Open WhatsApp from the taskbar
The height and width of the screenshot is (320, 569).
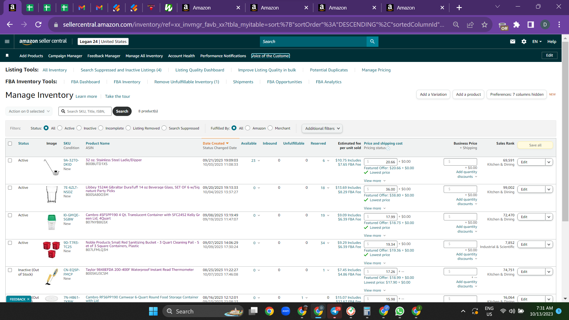coord(399,311)
